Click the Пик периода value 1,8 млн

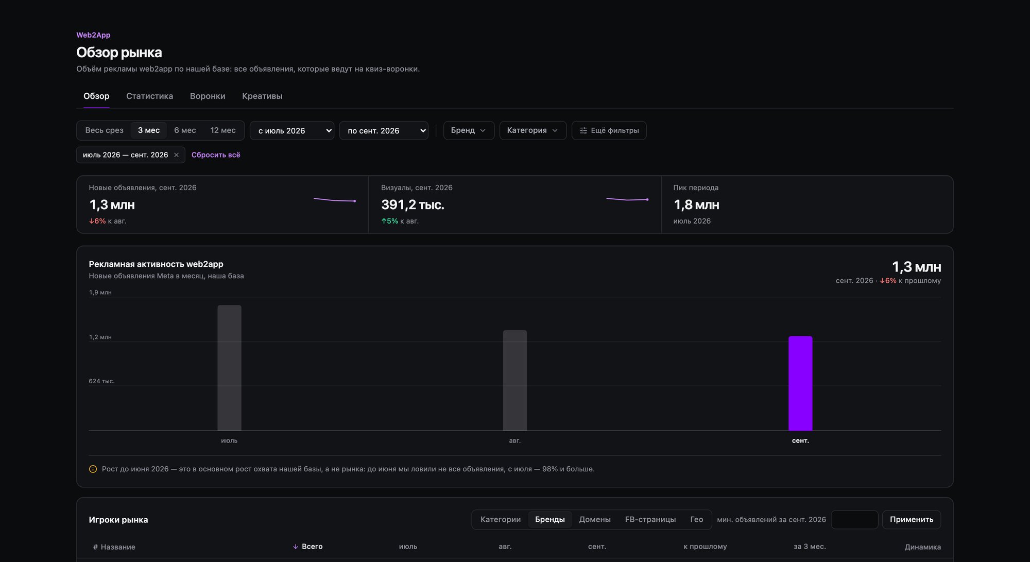[x=696, y=205]
